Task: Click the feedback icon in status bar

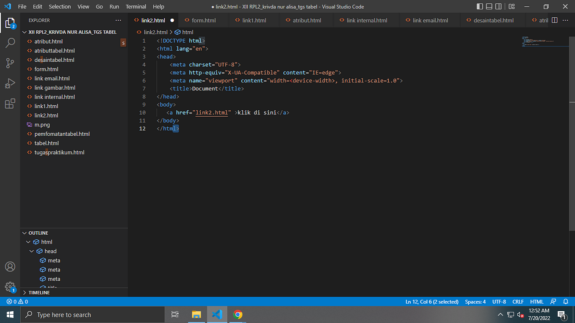Action: (553, 302)
